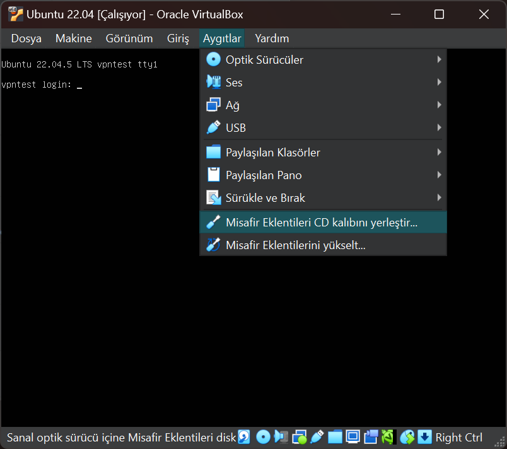This screenshot has width=507, height=449.
Task: Click the recording indicator in status bar
Action: tap(371, 437)
